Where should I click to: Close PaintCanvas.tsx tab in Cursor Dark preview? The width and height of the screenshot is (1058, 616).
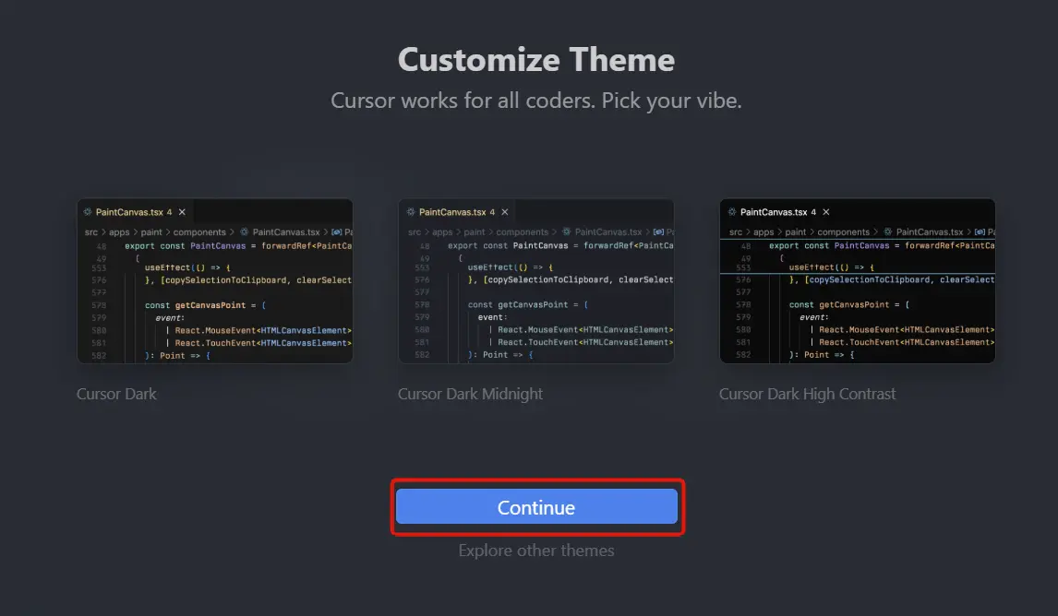182,212
